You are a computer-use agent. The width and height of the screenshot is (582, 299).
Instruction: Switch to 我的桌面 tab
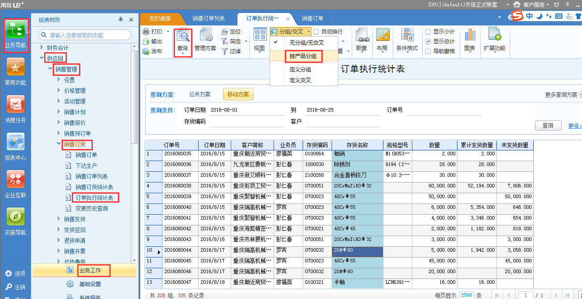pos(160,18)
